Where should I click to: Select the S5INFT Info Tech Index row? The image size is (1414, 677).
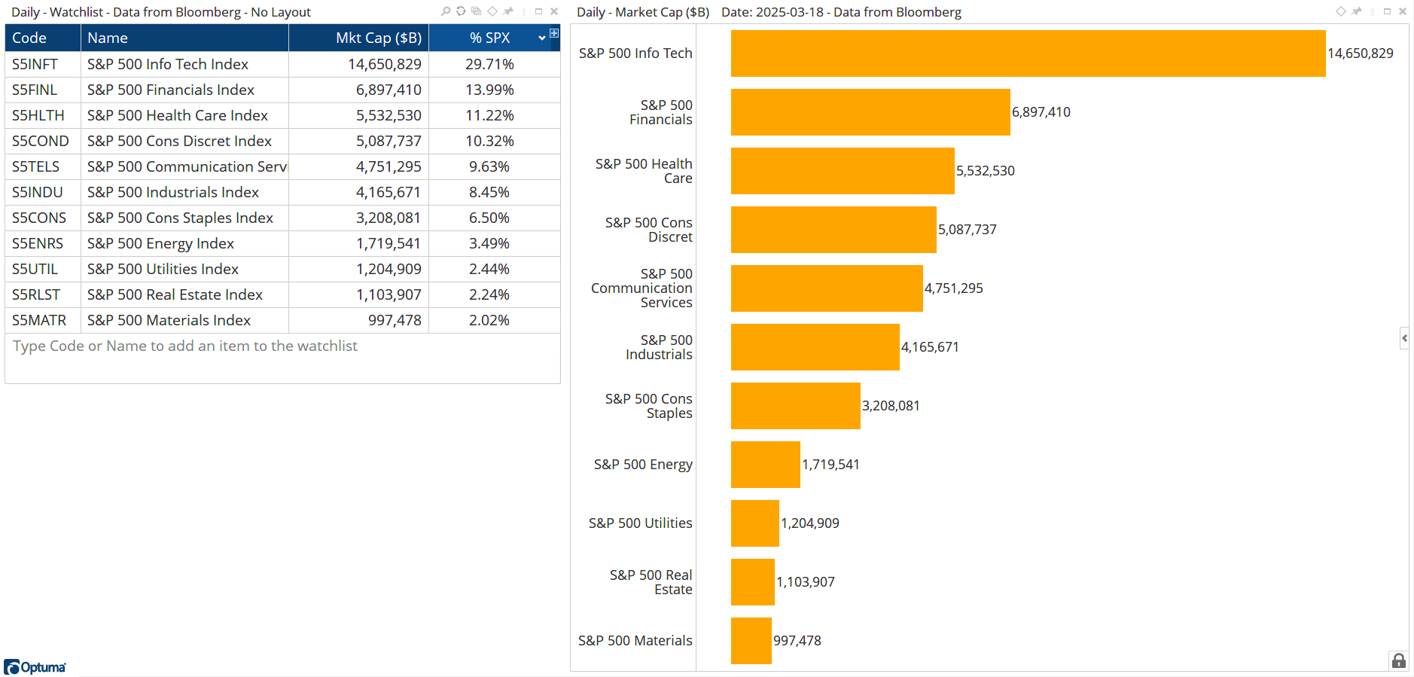coord(167,64)
